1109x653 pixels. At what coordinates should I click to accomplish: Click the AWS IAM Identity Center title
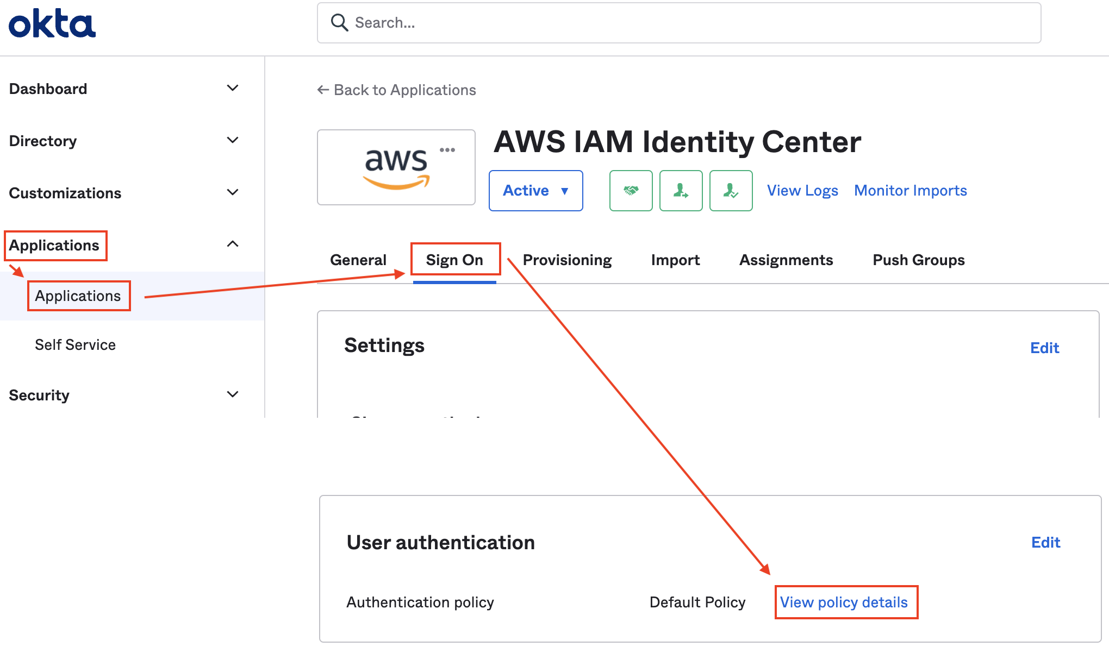point(677,142)
